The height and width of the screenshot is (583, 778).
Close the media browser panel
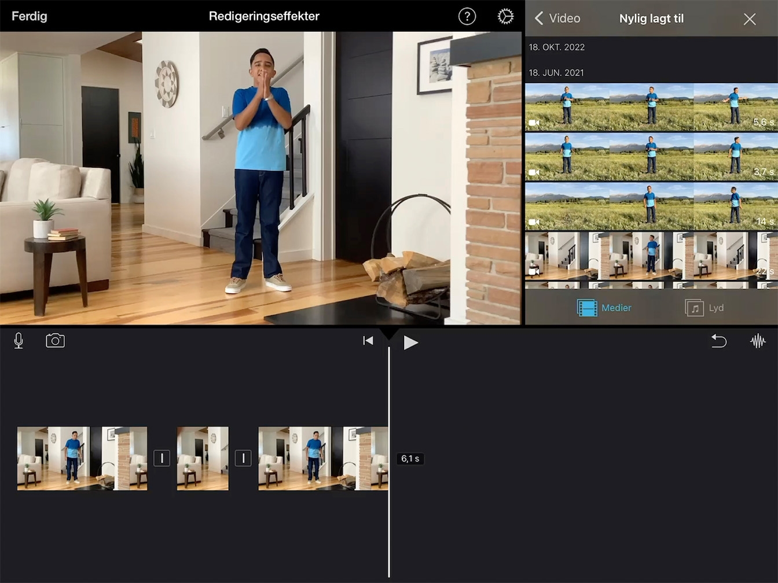[x=750, y=19]
